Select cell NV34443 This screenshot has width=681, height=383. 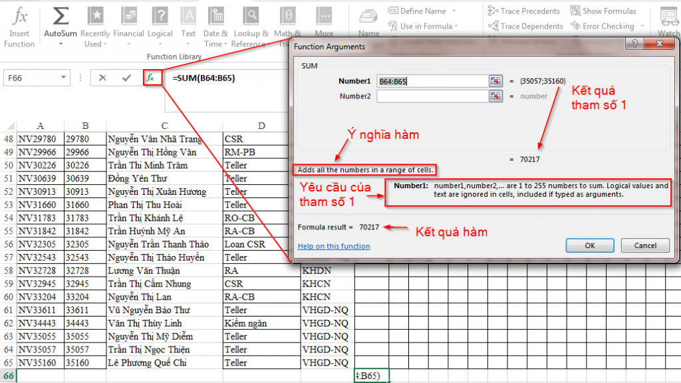41,323
